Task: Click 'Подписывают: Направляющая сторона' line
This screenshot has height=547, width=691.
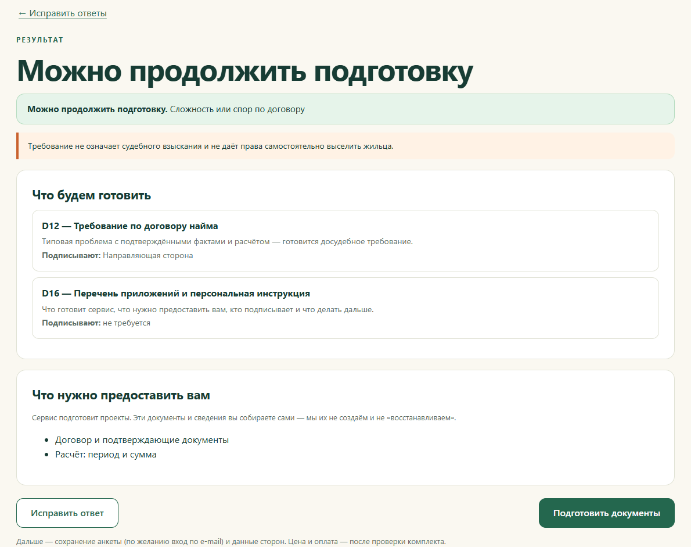Action: [117, 255]
